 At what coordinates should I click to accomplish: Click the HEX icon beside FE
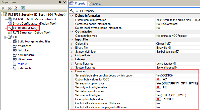point(158,87)
